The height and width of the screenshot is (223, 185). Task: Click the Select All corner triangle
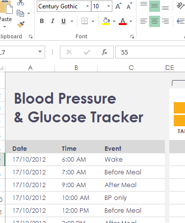pyautogui.click(x=2, y=68)
